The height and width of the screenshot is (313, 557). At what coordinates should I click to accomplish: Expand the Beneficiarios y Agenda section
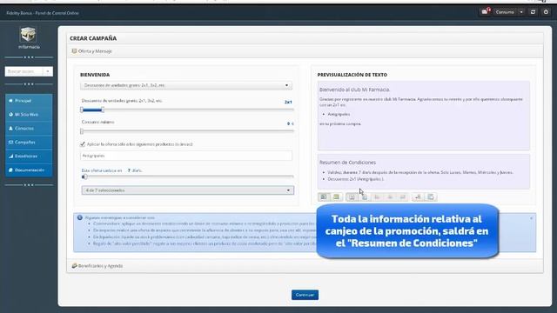coord(305,266)
